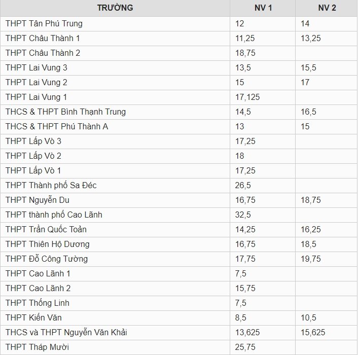Click the 26,5 NV 1 score

243,185
